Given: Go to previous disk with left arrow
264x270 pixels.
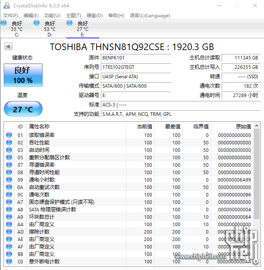Looking at the screenshot, I should pyautogui.click(x=8, y=46).
